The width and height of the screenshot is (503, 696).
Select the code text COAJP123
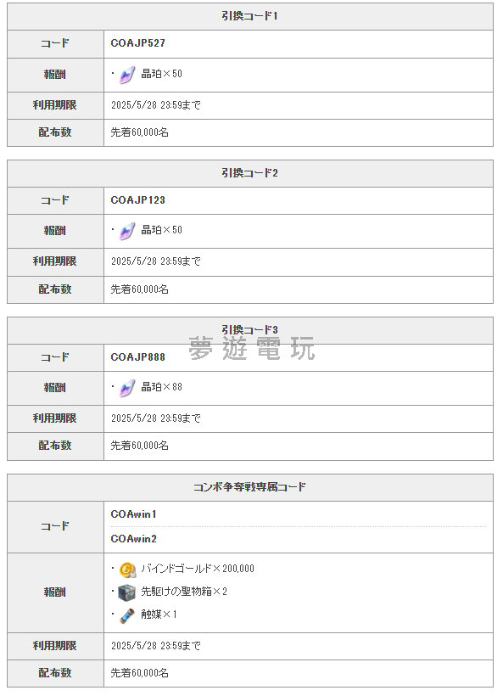138,200
